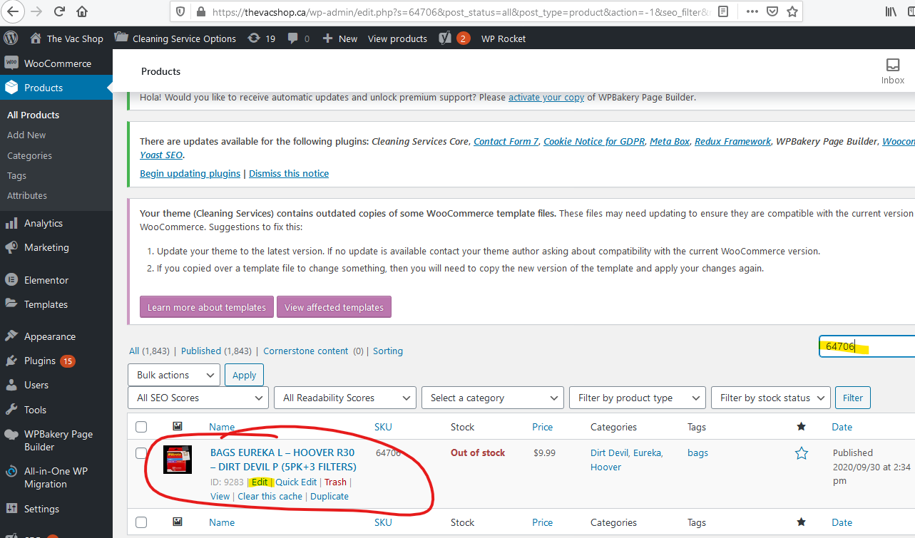Open The Vac Shop site menu
The image size is (915, 538).
66,38
